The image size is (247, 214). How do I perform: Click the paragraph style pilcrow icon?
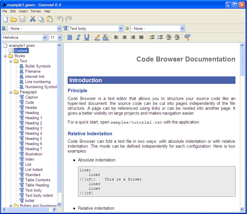[65, 28]
